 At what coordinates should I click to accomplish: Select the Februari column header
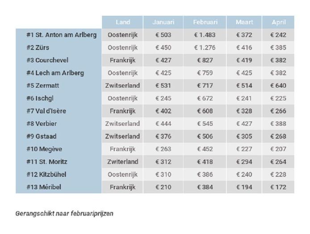(x=205, y=22)
